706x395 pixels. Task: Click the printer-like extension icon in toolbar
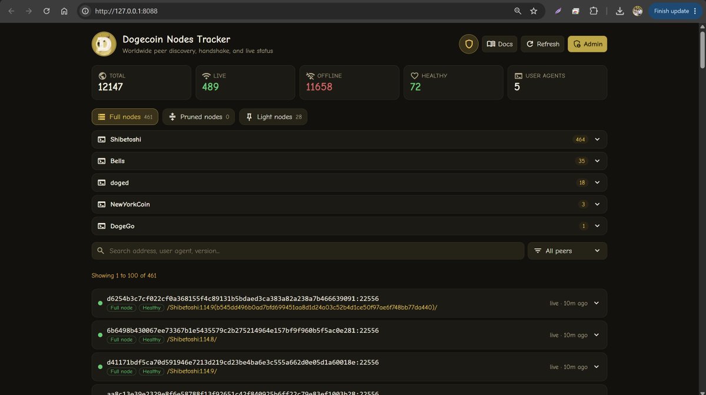[576, 11]
